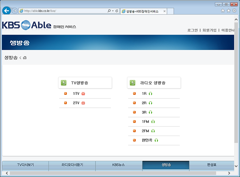
Task: Click the browser Forward arrow button
Action: 15,11
